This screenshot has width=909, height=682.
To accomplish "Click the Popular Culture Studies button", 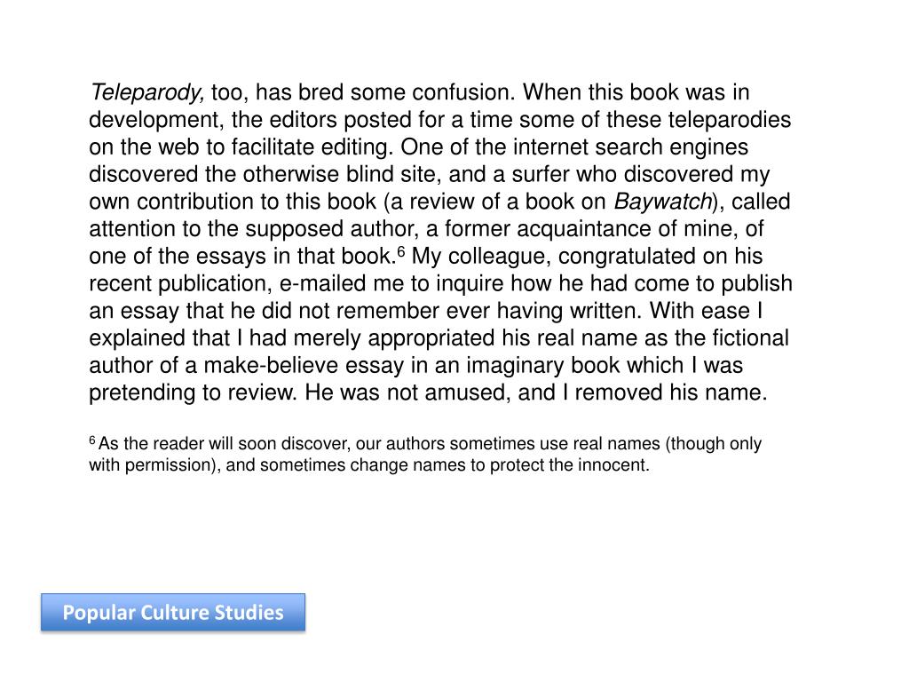I will (173, 613).
